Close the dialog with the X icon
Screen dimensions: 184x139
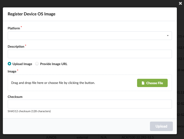180,3
